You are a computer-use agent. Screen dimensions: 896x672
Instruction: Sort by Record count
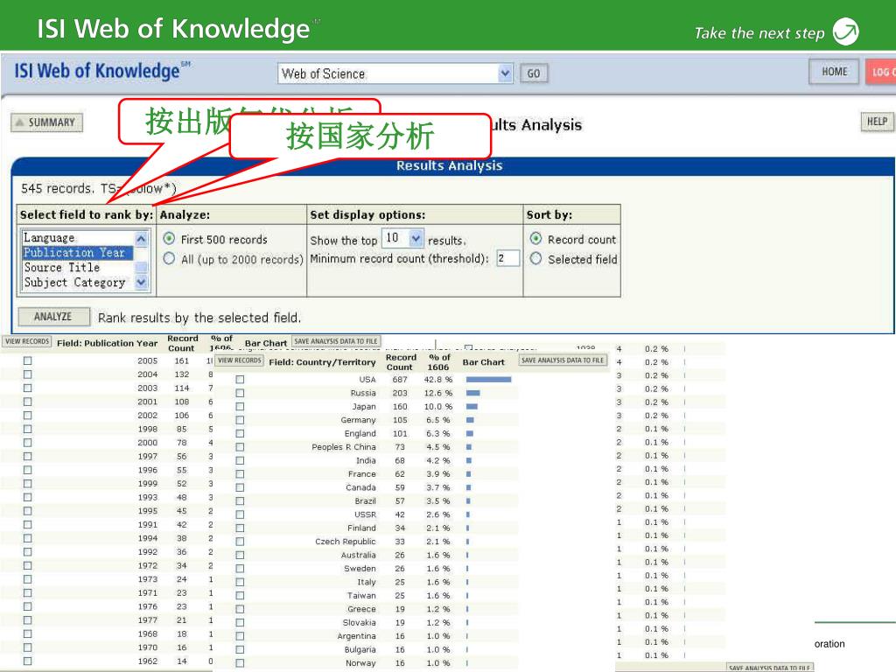coord(535,238)
